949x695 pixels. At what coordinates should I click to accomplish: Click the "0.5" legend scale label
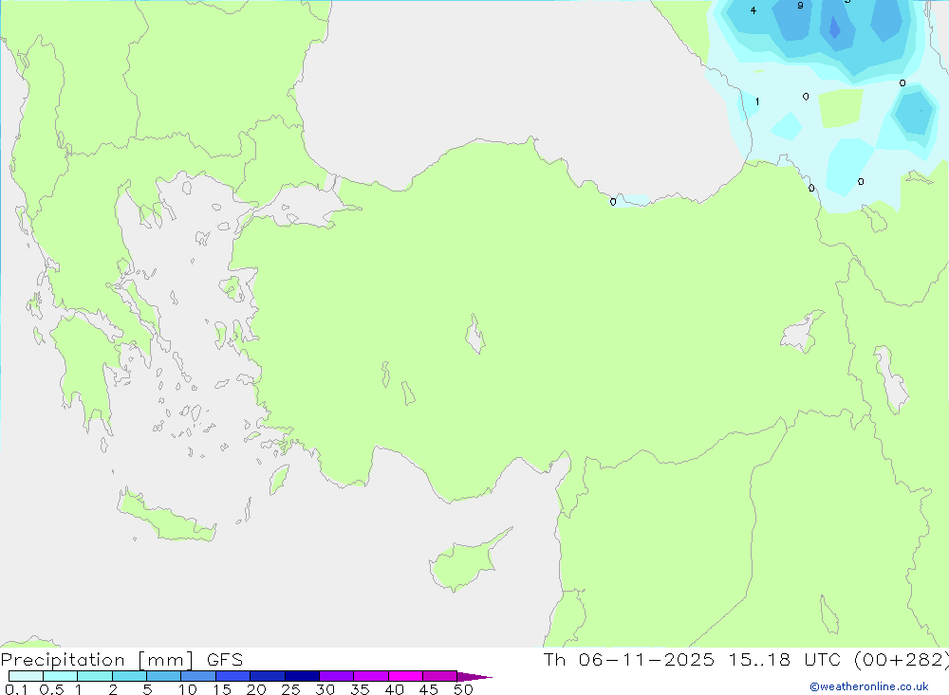tap(51, 689)
